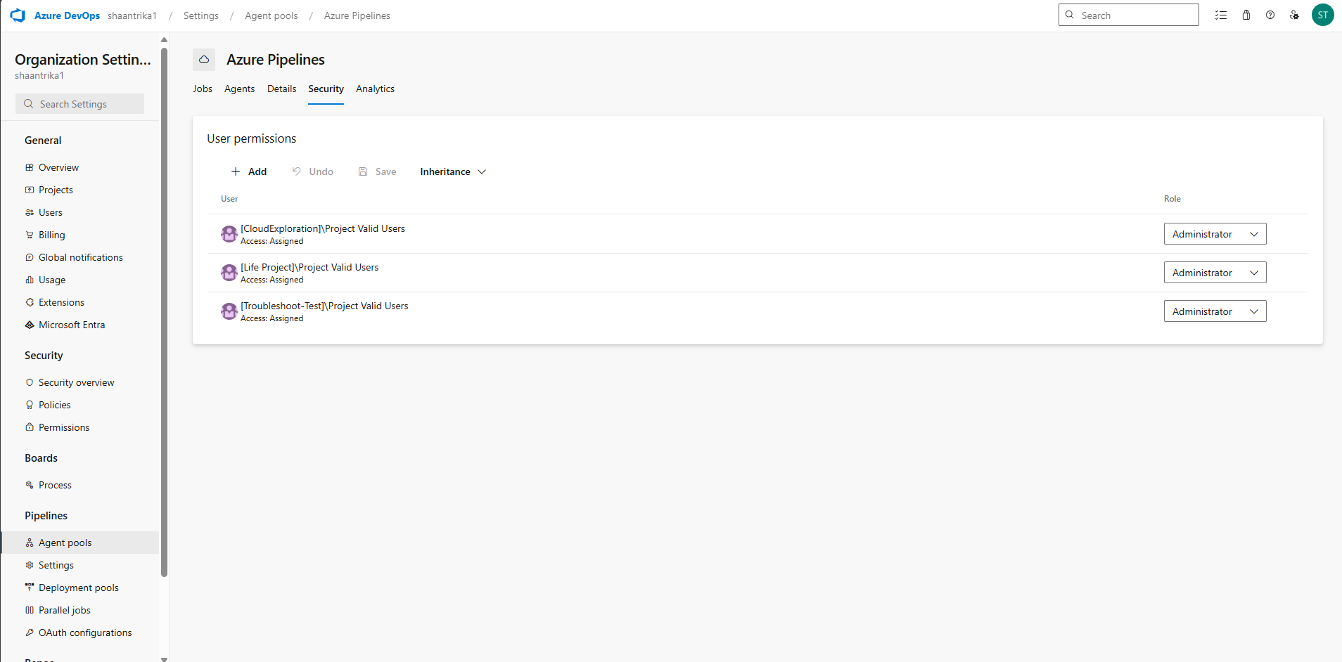
Task: Open the user settings icon in header
Action: (x=1294, y=15)
